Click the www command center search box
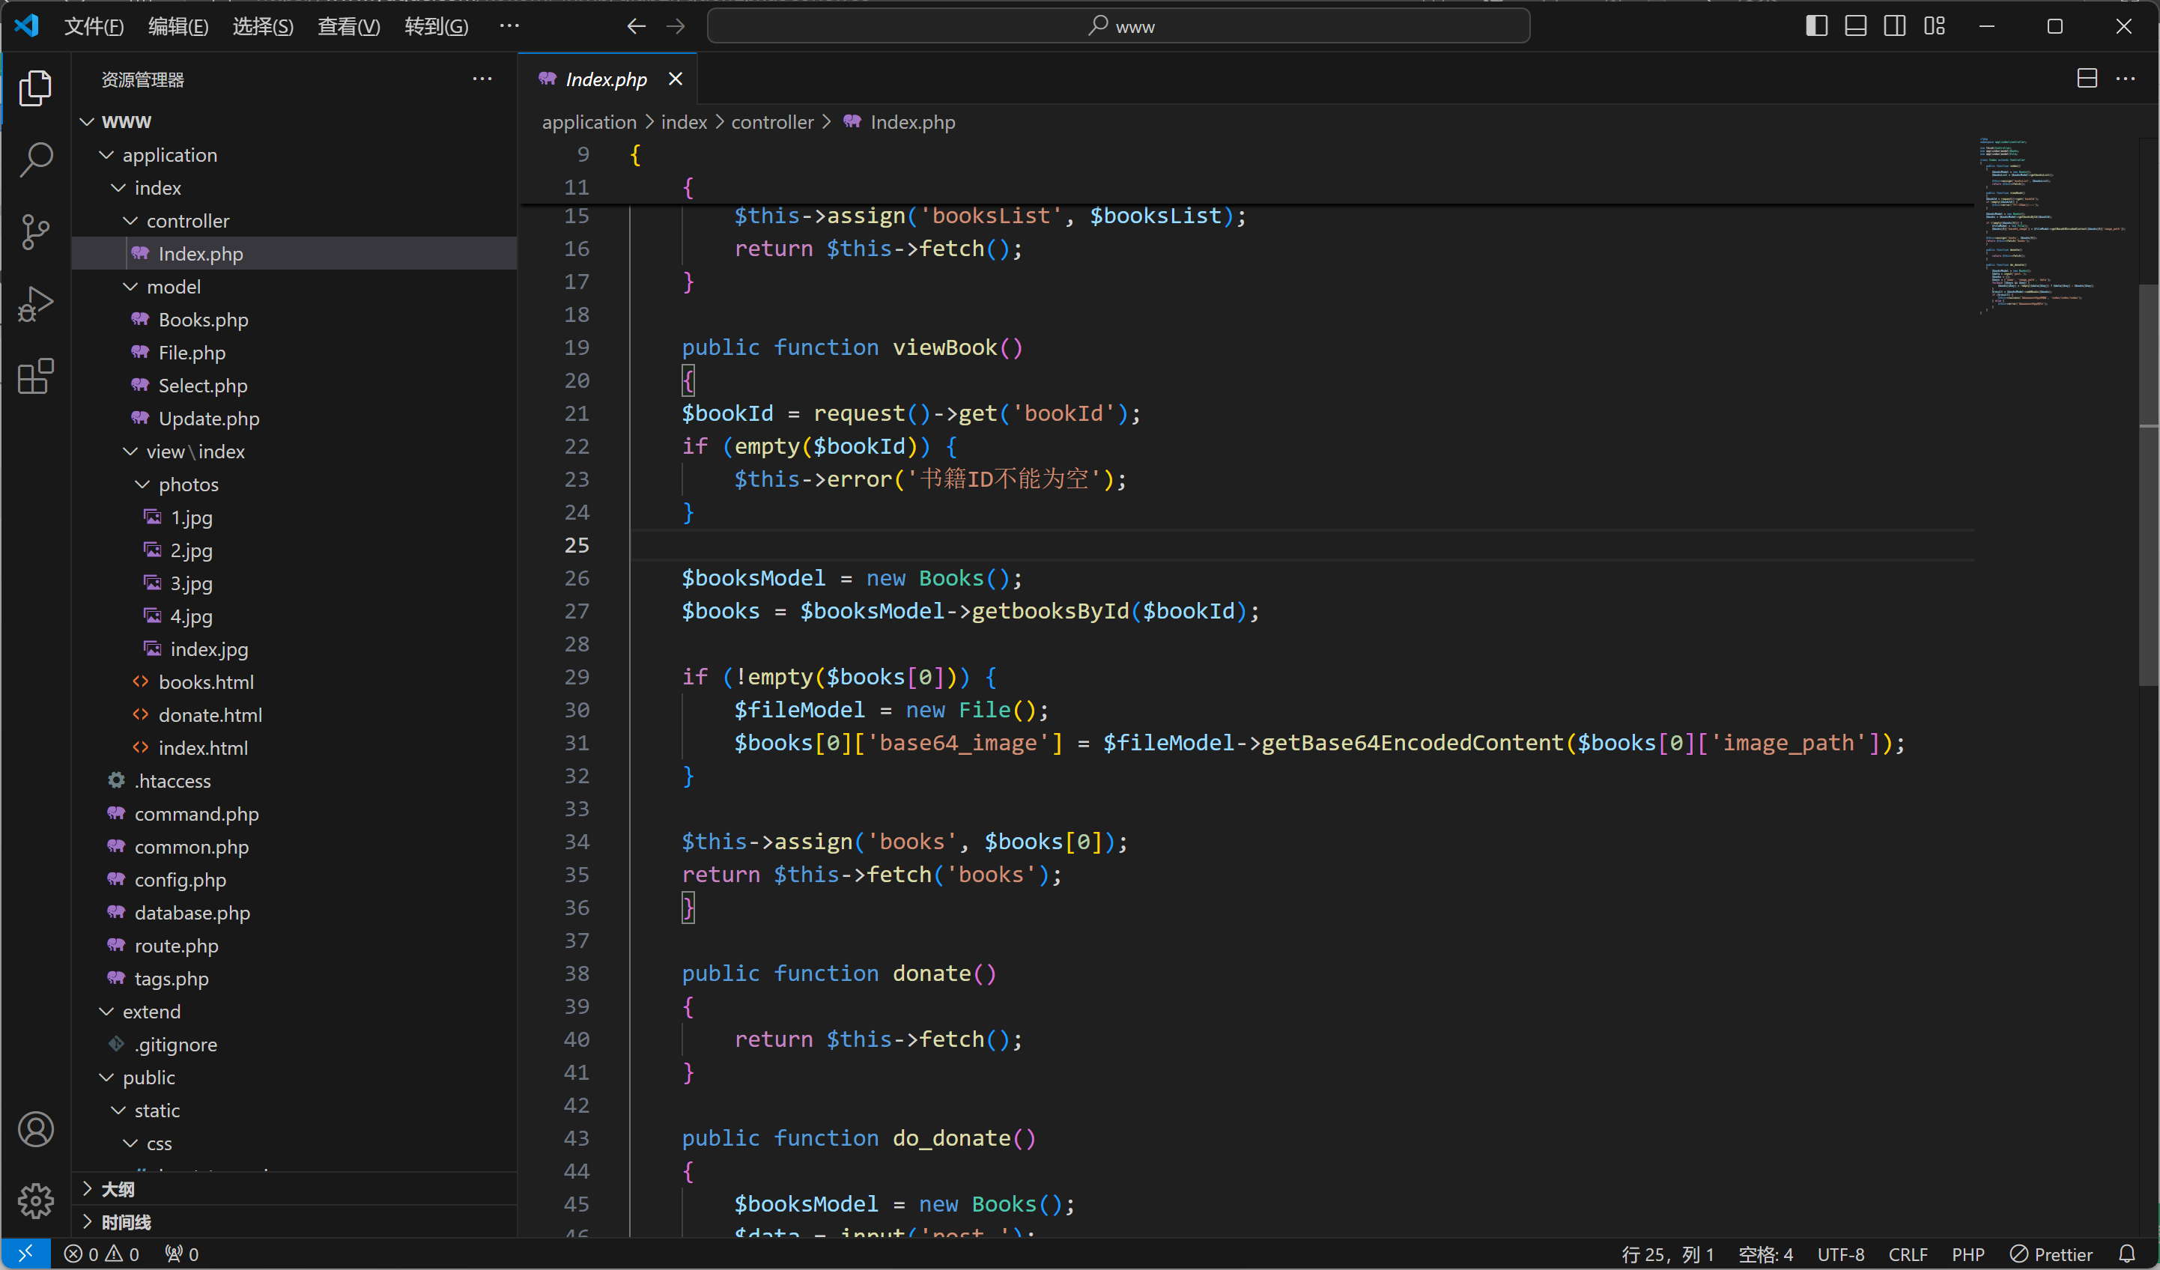This screenshot has height=1270, width=2160. coord(1117,26)
